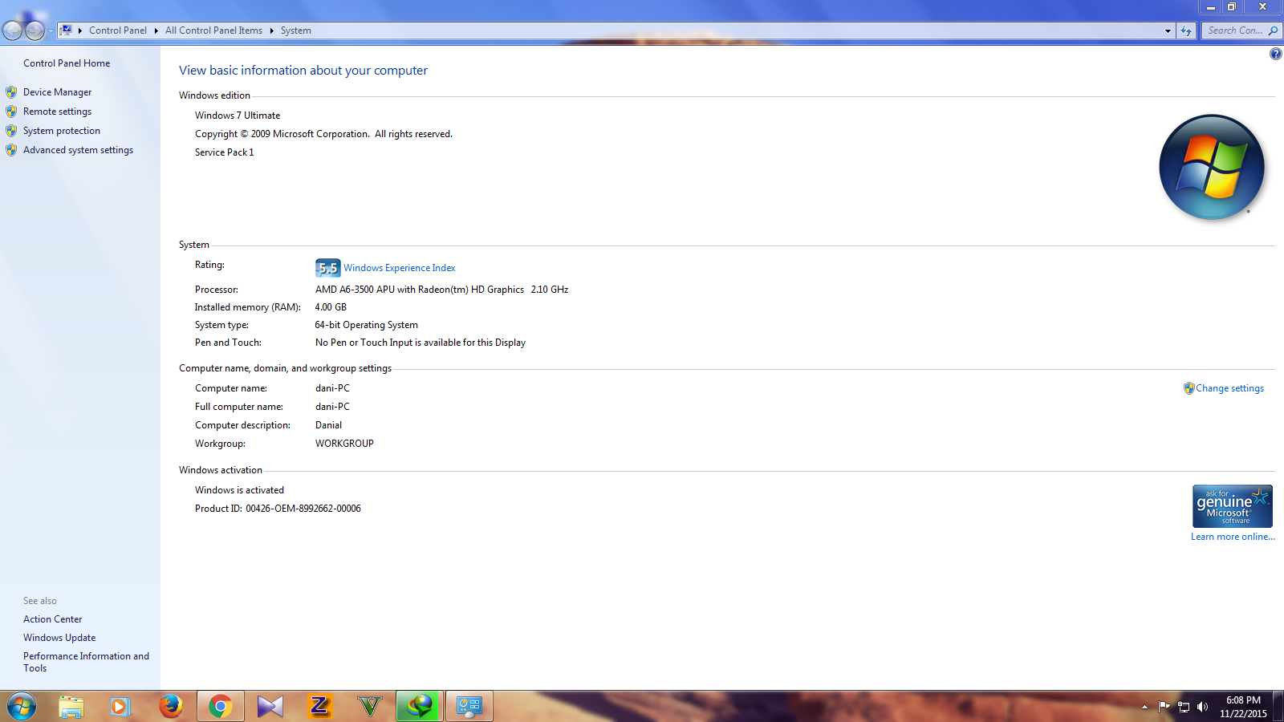Open the address bar history dropdown

[1168, 30]
